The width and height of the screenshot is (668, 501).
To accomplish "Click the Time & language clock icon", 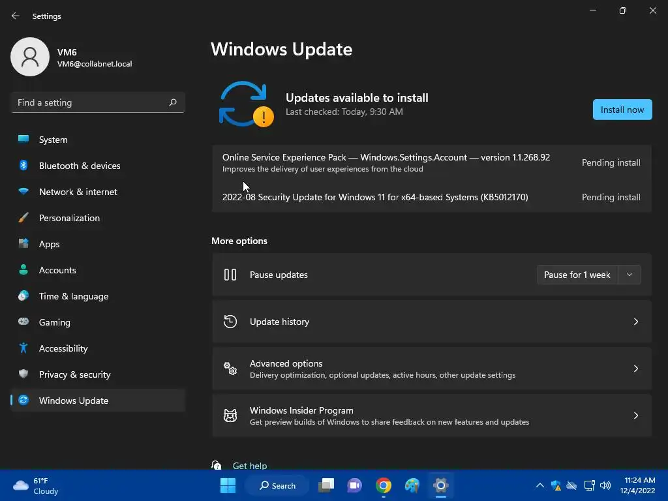I will pyautogui.click(x=23, y=296).
